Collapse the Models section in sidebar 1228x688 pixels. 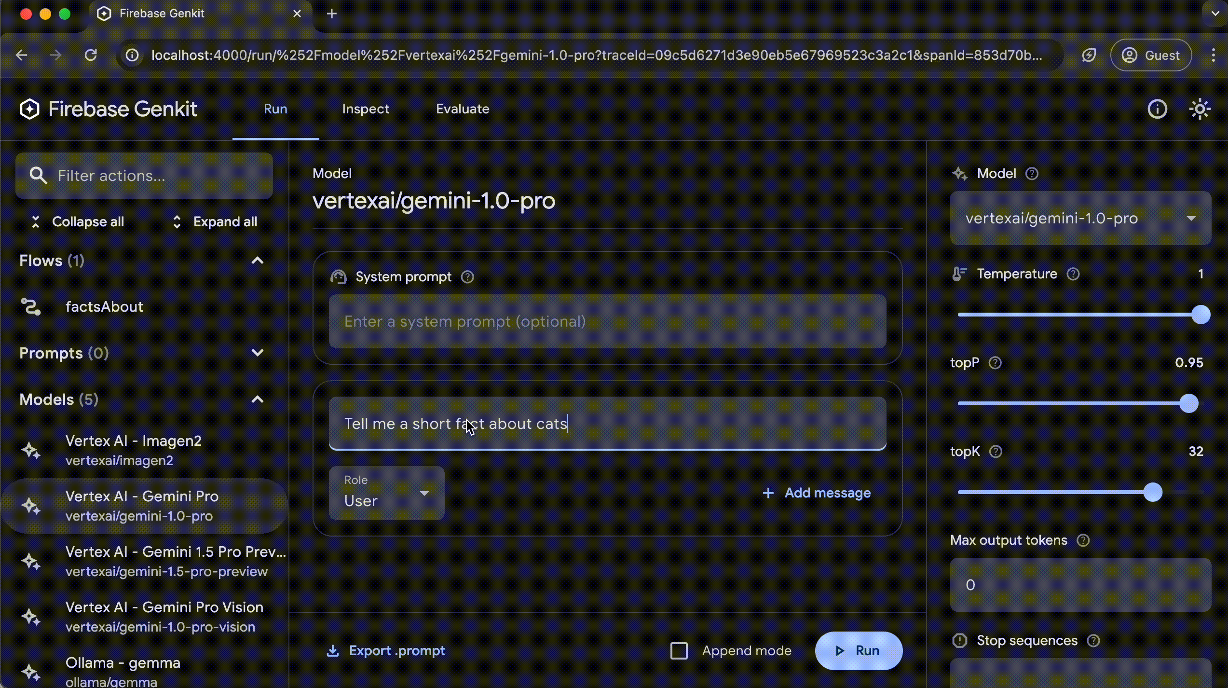(x=257, y=399)
